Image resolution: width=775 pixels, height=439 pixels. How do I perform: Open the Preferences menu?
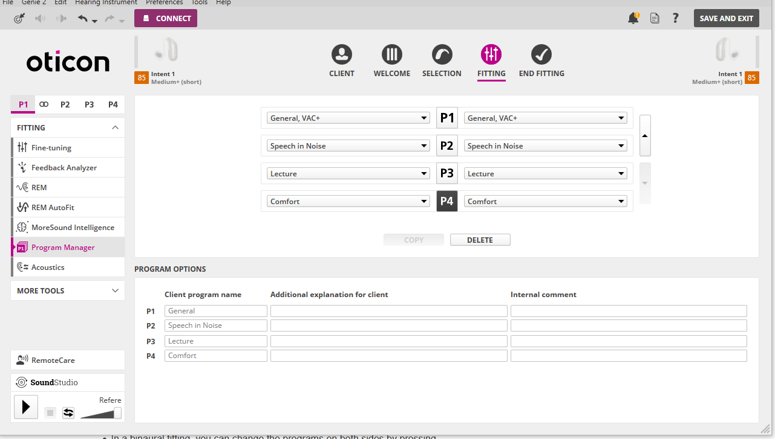pos(165,2)
